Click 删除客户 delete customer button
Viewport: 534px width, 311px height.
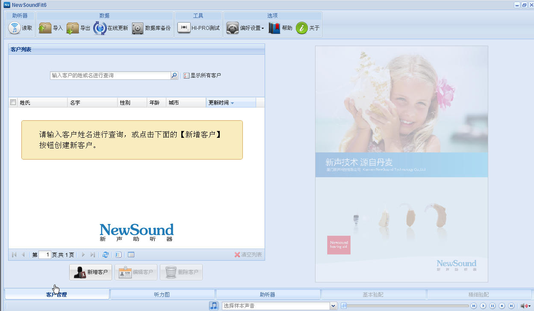click(181, 272)
